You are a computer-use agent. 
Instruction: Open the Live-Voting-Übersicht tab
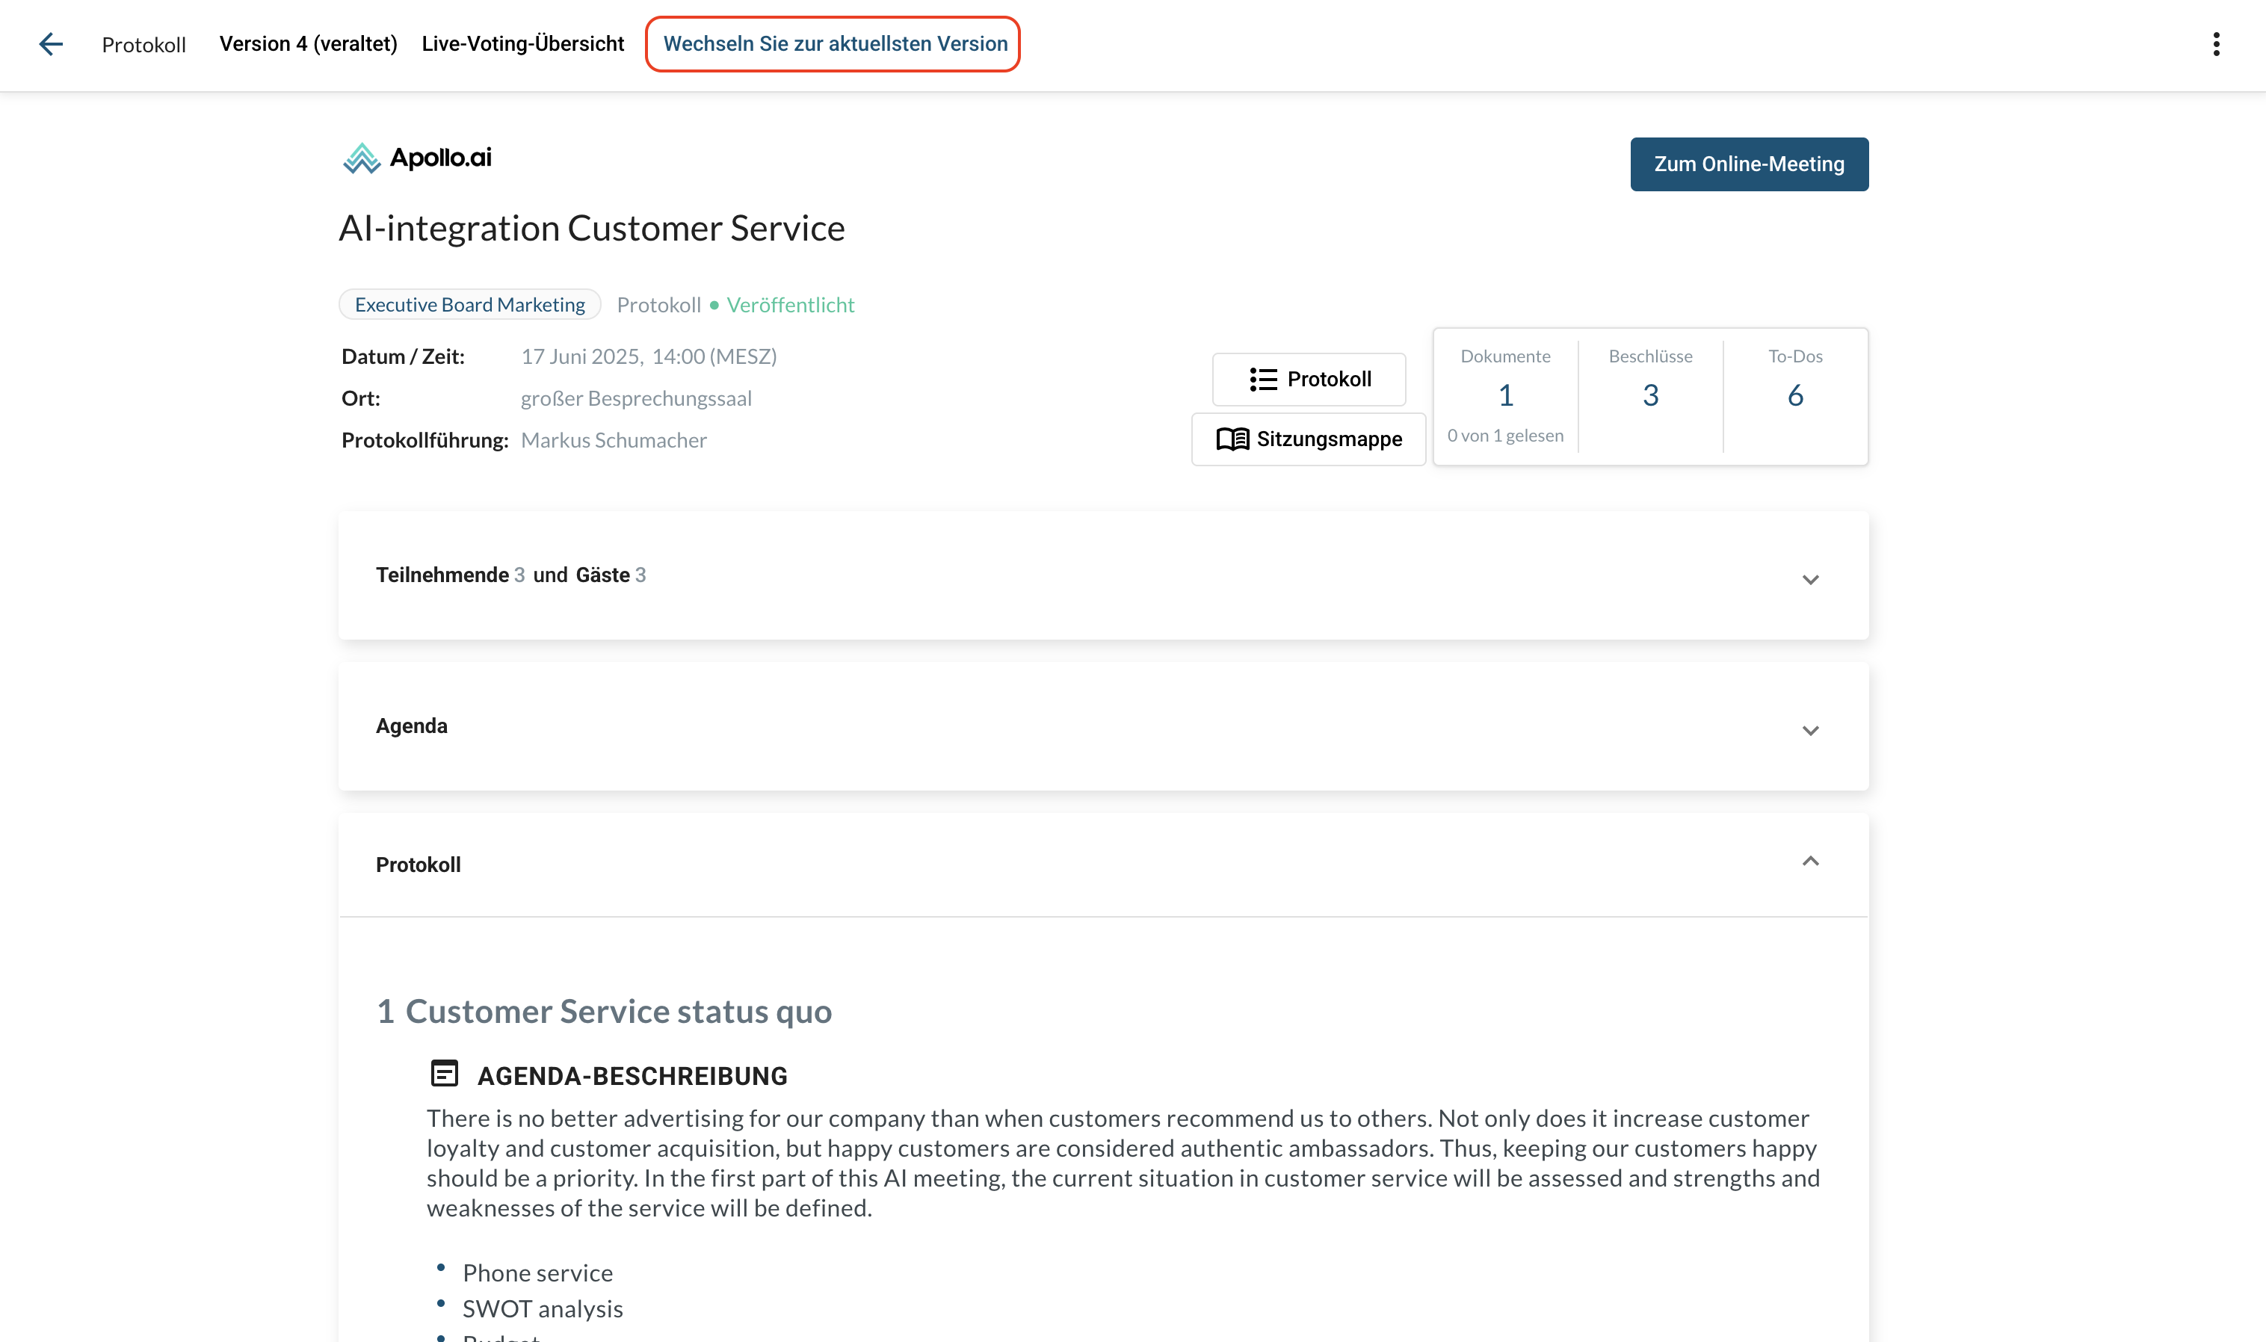click(x=522, y=44)
